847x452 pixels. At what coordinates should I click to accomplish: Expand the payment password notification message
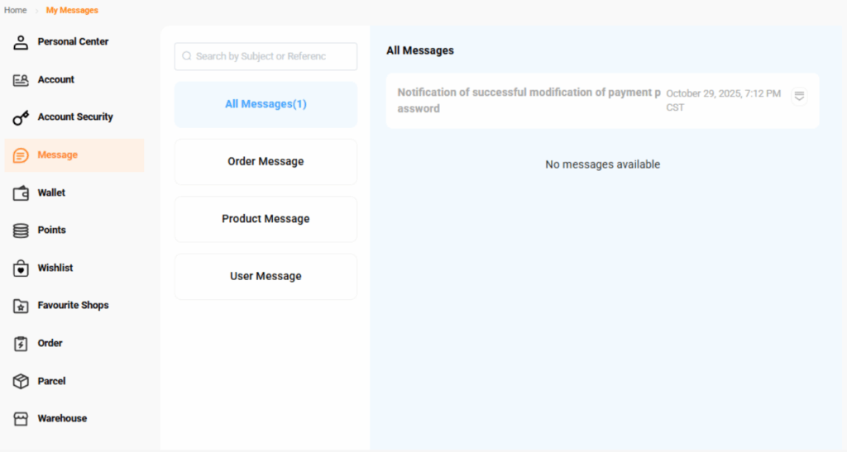[799, 96]
